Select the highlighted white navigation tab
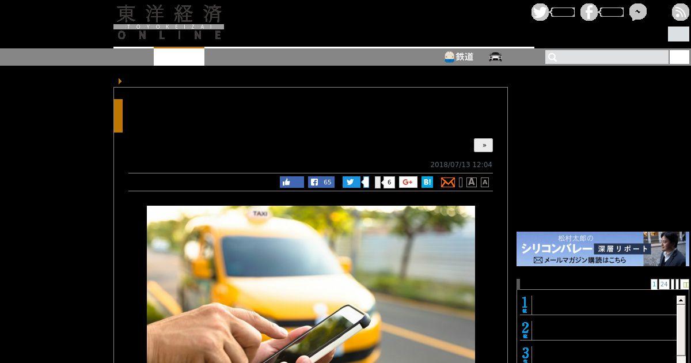The image size is (691, 363). tap(179, 56)
